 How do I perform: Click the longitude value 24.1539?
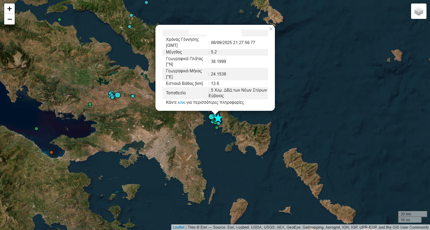(x=218, y=74)
